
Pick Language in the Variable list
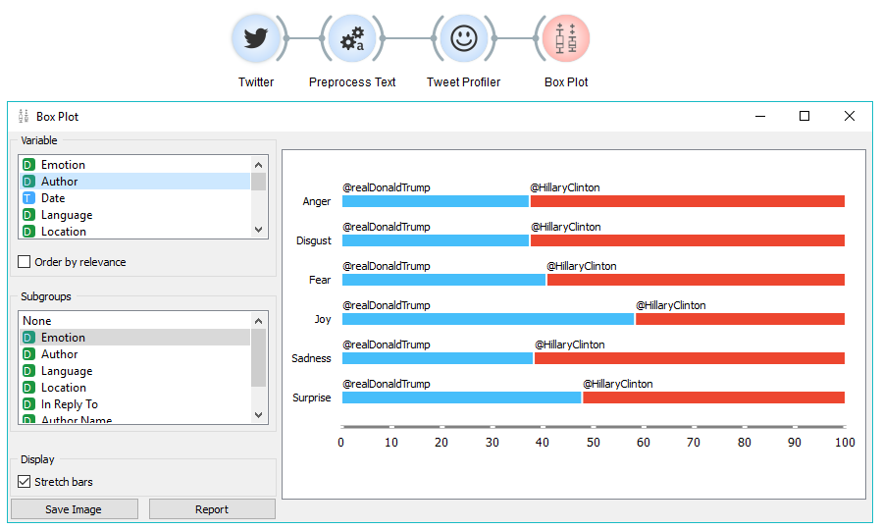click(x=67, y=215)
